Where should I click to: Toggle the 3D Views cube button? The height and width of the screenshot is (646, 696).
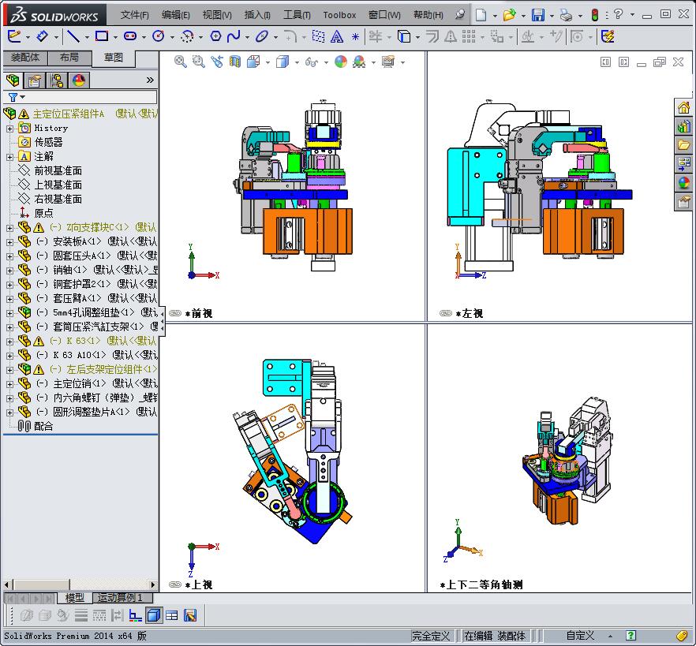[154, 615]
